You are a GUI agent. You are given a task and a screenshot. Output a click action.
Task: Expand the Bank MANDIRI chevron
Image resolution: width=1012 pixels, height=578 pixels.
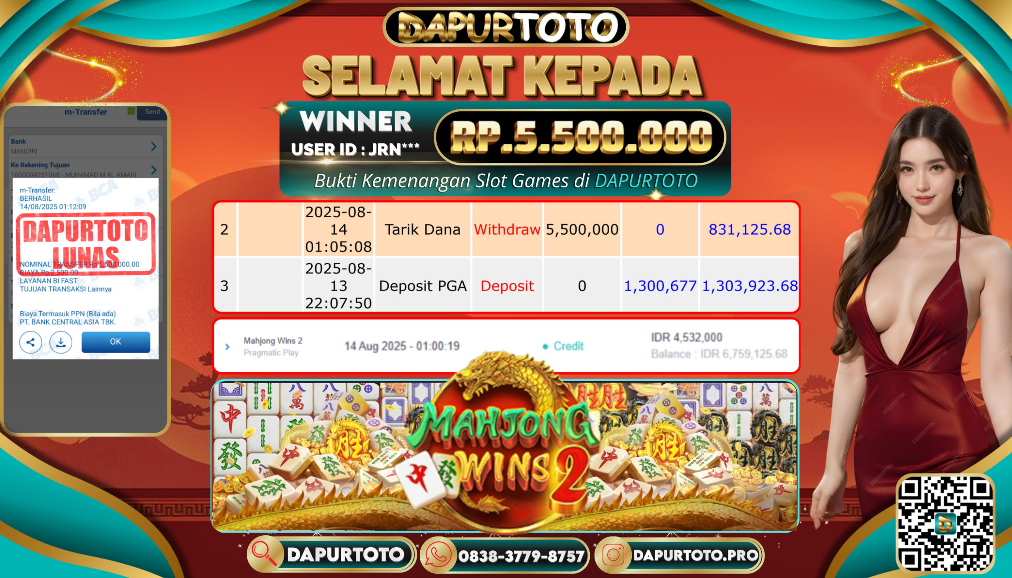pos(154,147)
